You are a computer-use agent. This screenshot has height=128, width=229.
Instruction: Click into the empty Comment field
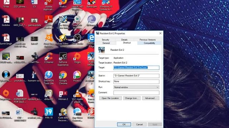coord(136,92)
